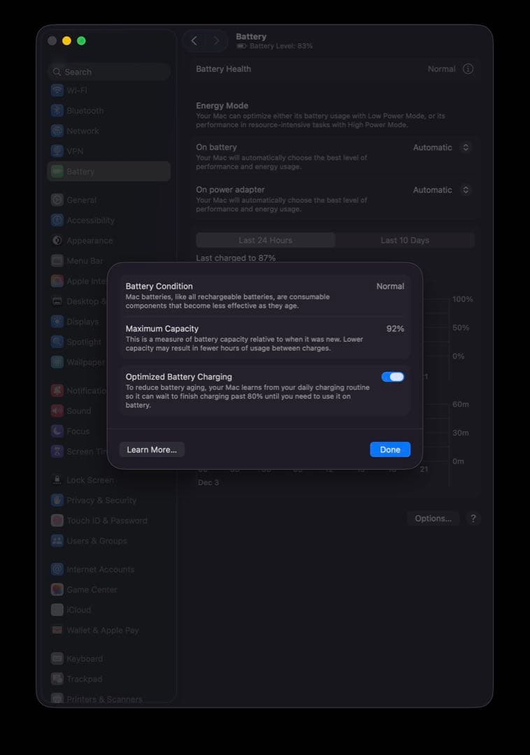Open Keyboard settings in the sidebar
The image size is (530, 755).
coord(85,659)
